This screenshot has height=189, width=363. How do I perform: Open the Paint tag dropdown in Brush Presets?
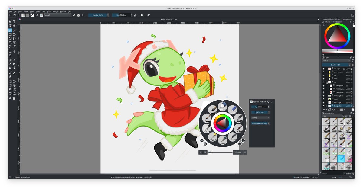pyautogui.click(x=332, y=116)
